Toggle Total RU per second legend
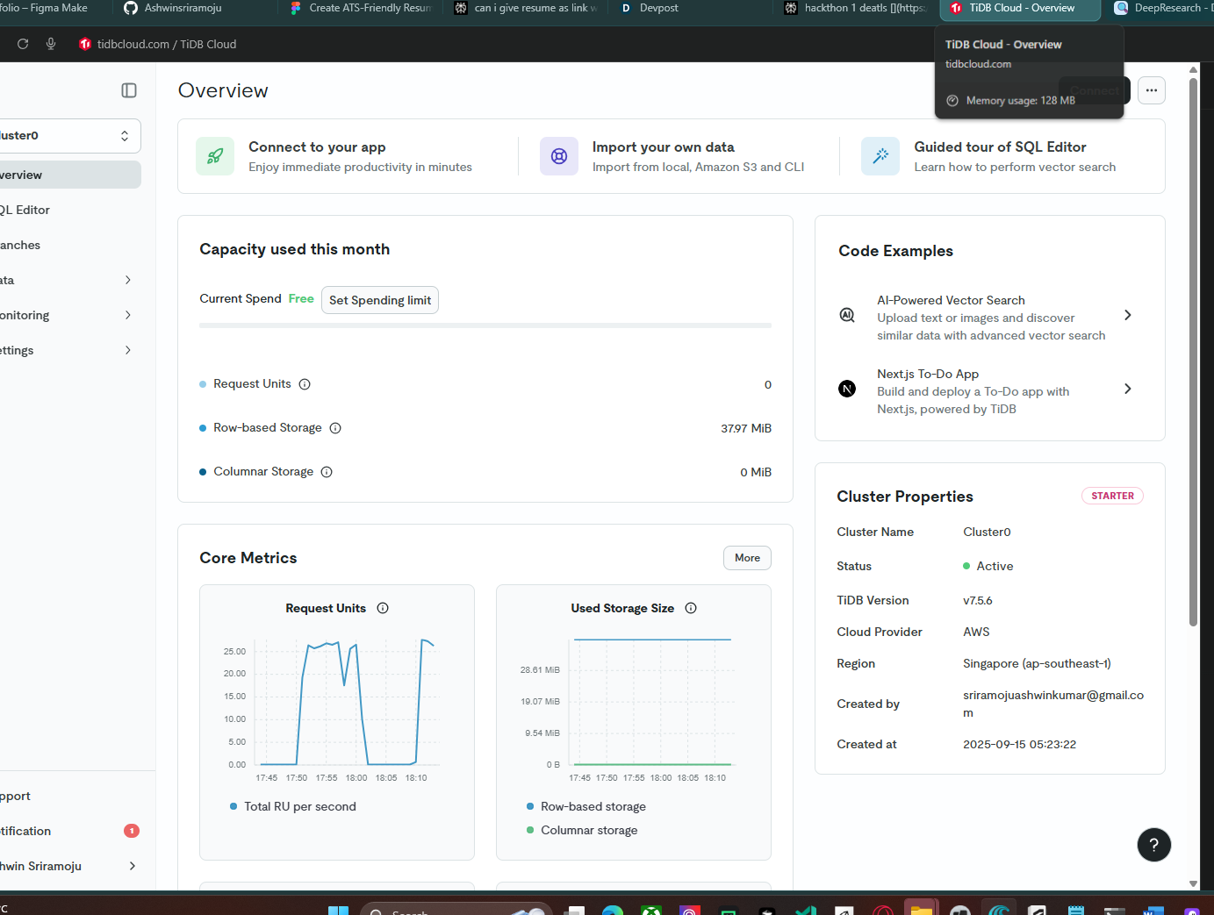 tap(293, 806)
